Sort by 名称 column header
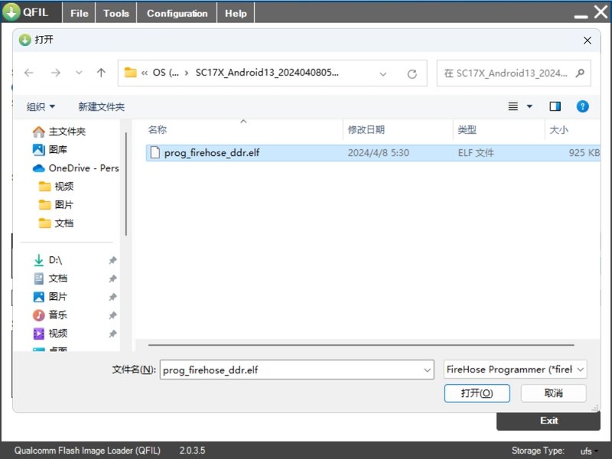This screenshot has width=612, height=459. tap(158, 129)
